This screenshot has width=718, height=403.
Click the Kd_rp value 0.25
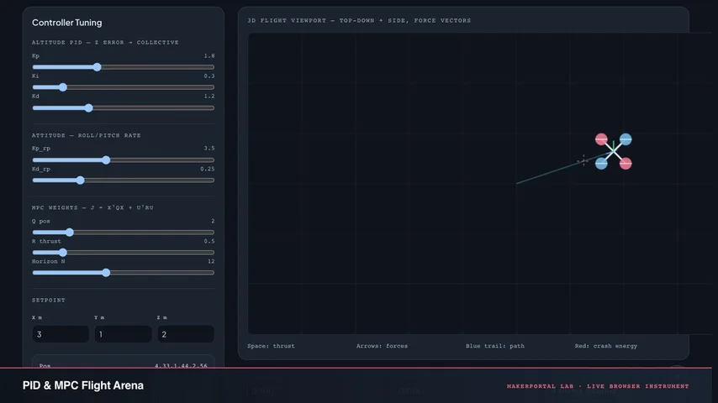[208, 169]
